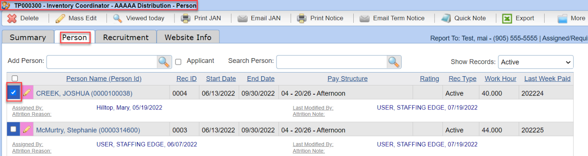
Task: Click the Search Person input field
Action: tap(332, 62)
